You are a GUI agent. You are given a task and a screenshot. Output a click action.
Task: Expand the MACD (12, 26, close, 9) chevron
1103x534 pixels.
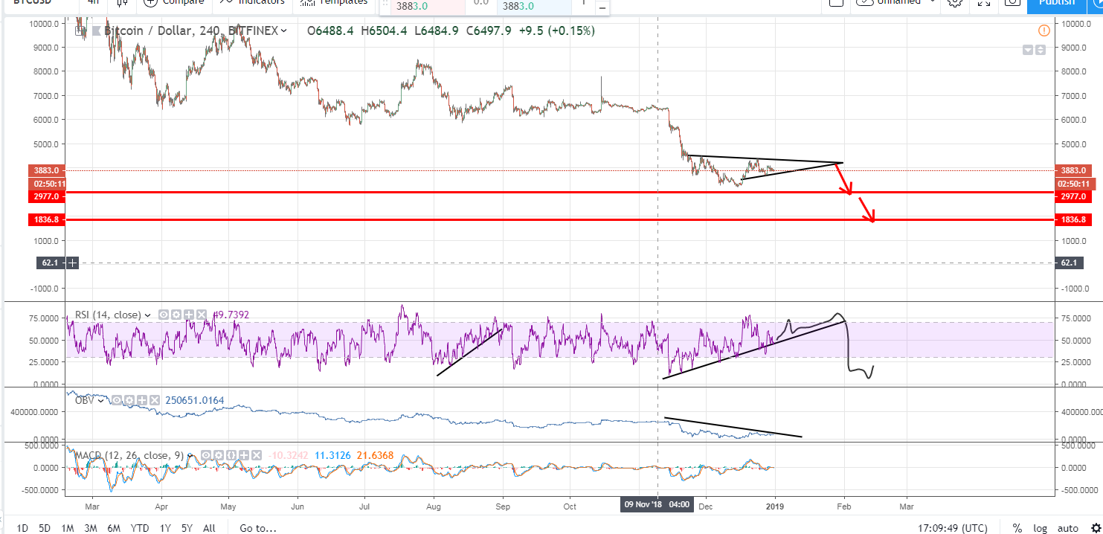(x=190, y=455)
